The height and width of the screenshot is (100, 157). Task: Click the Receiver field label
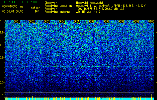click(x=51, y=9)
